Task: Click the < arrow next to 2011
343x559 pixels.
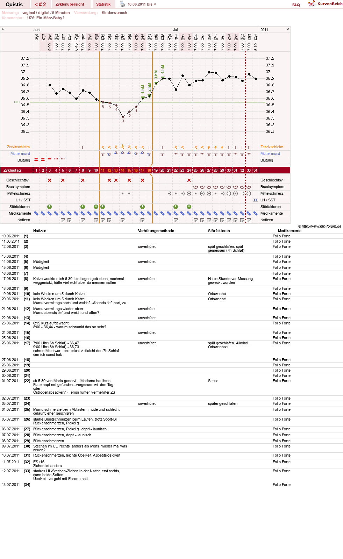Action: coord(288,29)
